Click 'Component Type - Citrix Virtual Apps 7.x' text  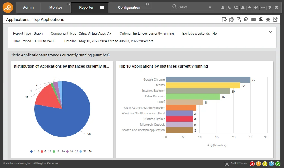pos(81,34)
